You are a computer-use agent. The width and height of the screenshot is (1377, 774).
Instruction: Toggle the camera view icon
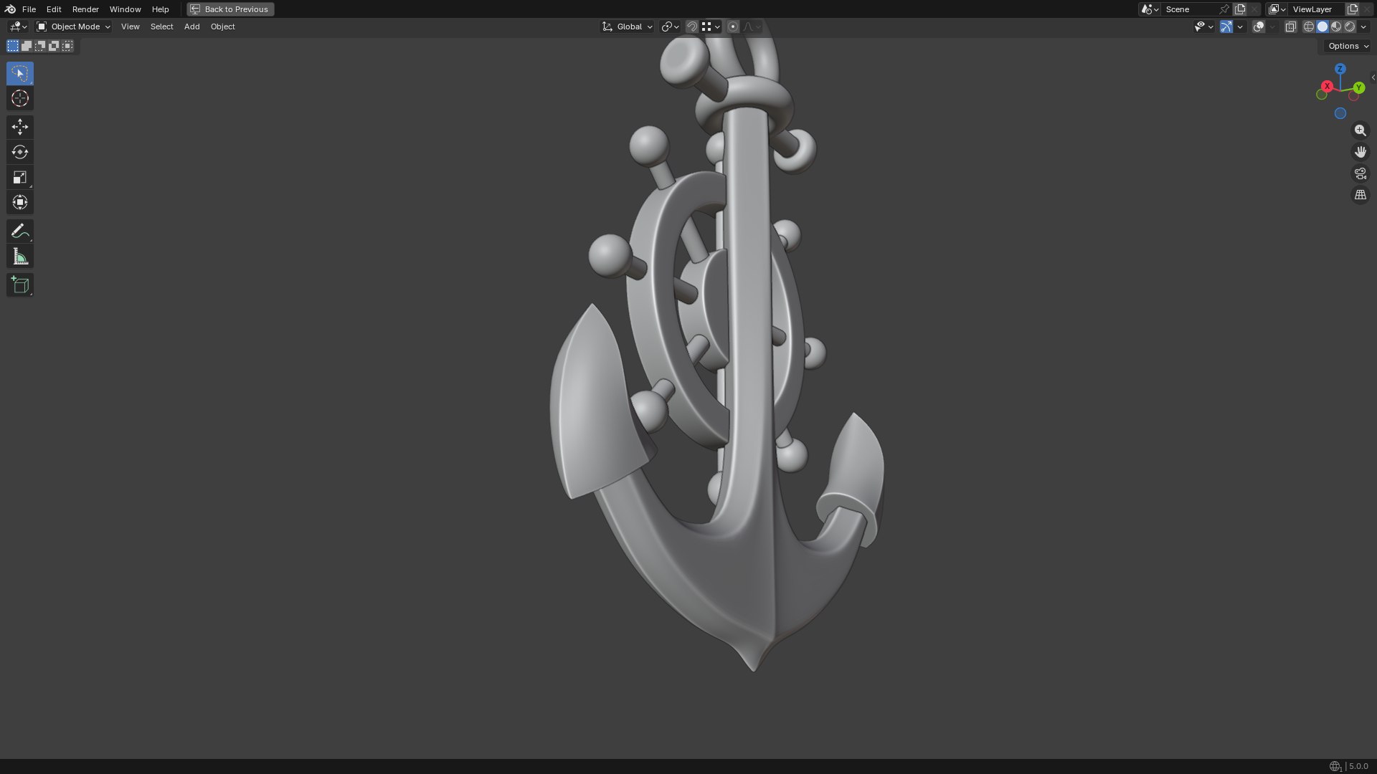click(1360, 173)
